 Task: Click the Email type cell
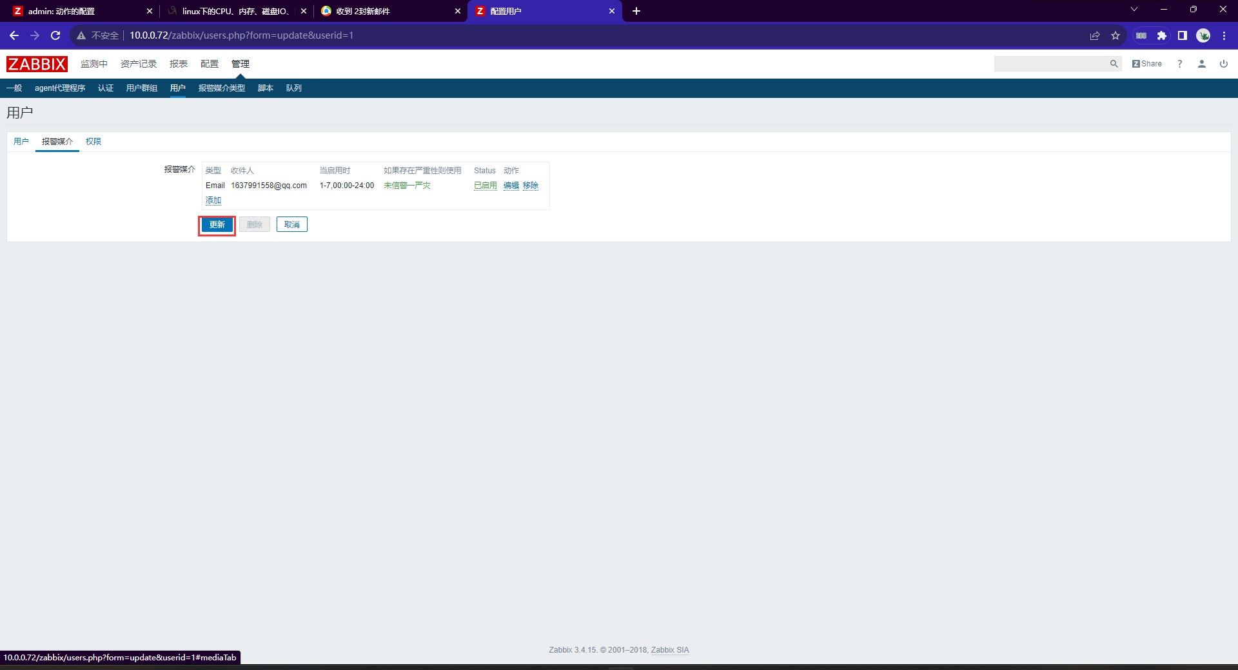(x=215, y=186)
